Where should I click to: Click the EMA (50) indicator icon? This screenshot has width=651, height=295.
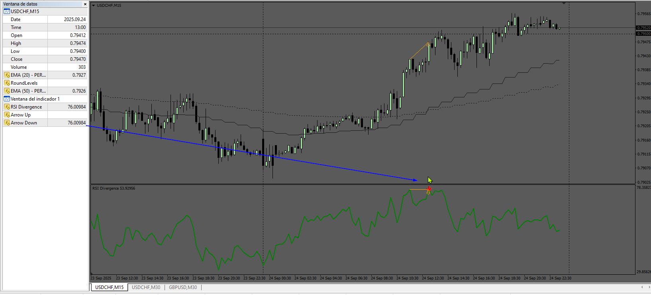[x=7, y=91]
